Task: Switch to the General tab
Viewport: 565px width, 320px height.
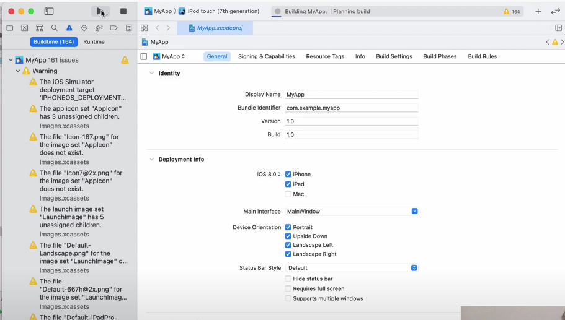Action: [217, 56]
